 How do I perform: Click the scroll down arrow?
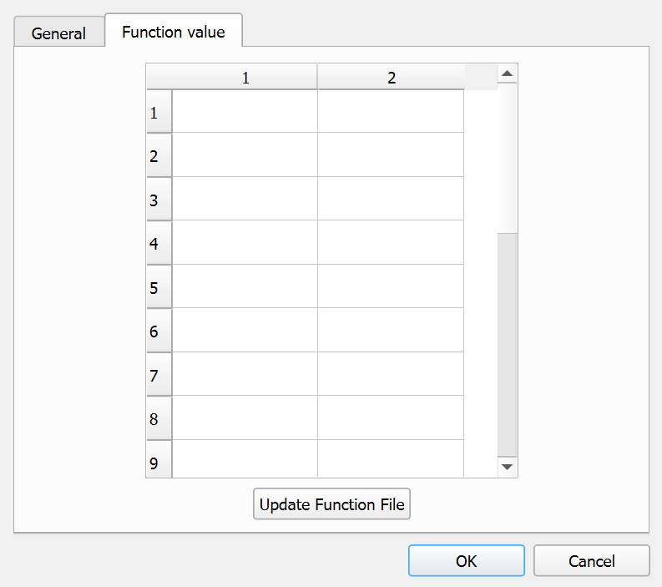(508, 467)
